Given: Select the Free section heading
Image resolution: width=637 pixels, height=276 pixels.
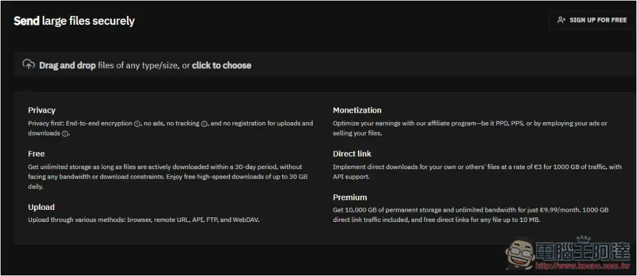Looking at the screenshot, I should (x=36, y=154).
